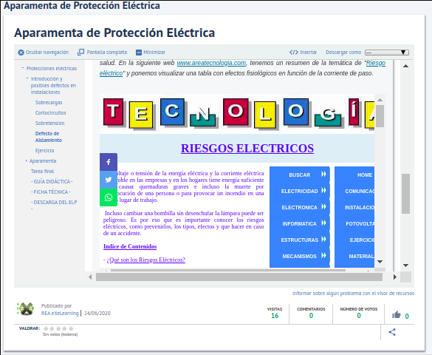Click the REA eXeLearning author link
Viewport: 432px width, 355px height.
click(60, 314)
